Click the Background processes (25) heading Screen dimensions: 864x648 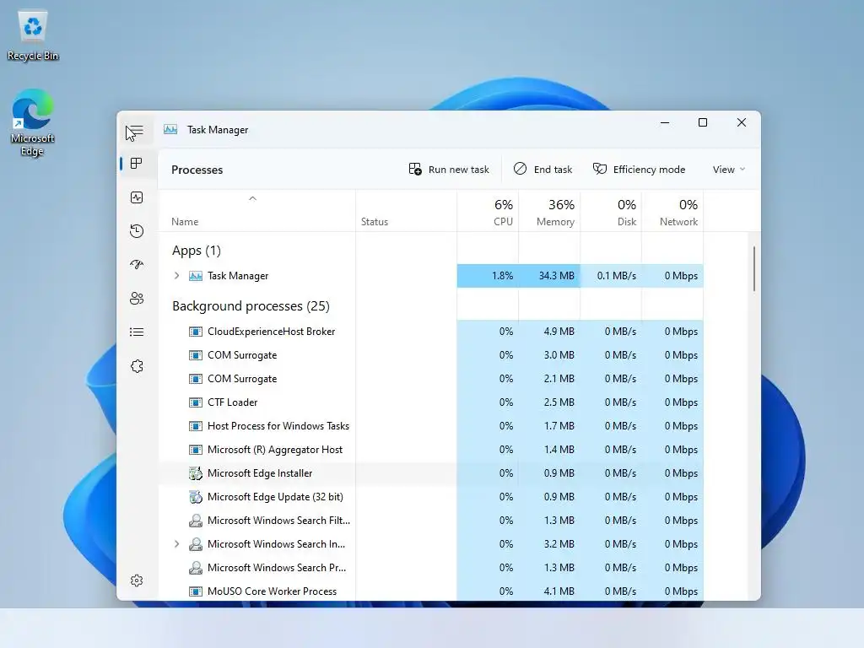[251, 305]
